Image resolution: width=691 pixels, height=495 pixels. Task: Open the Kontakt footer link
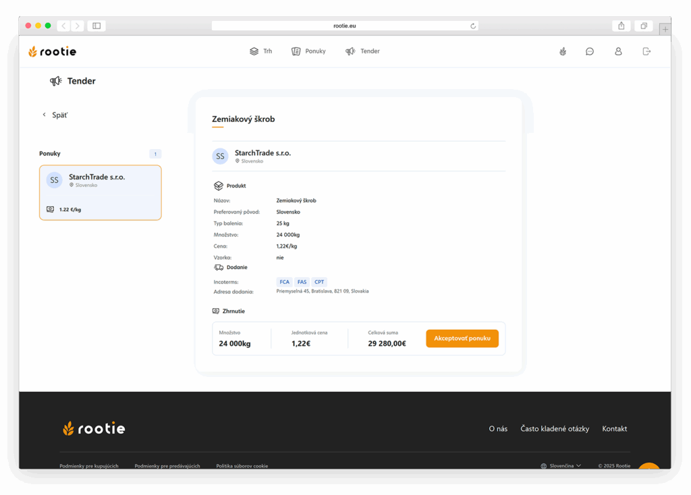click(614, 429)
